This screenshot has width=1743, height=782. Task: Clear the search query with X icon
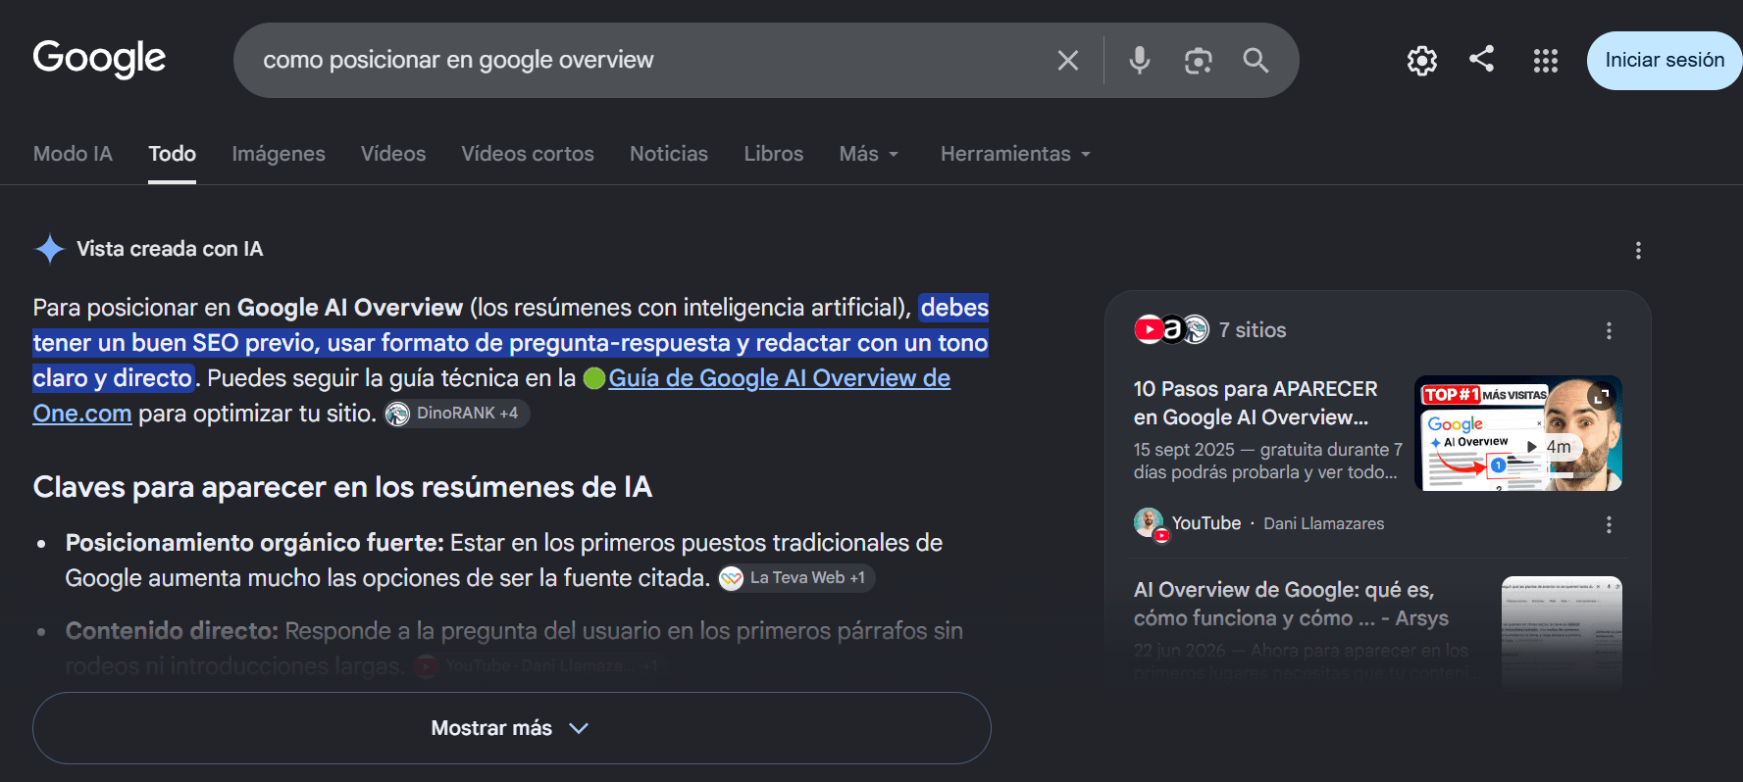[x=1068, y=61]
